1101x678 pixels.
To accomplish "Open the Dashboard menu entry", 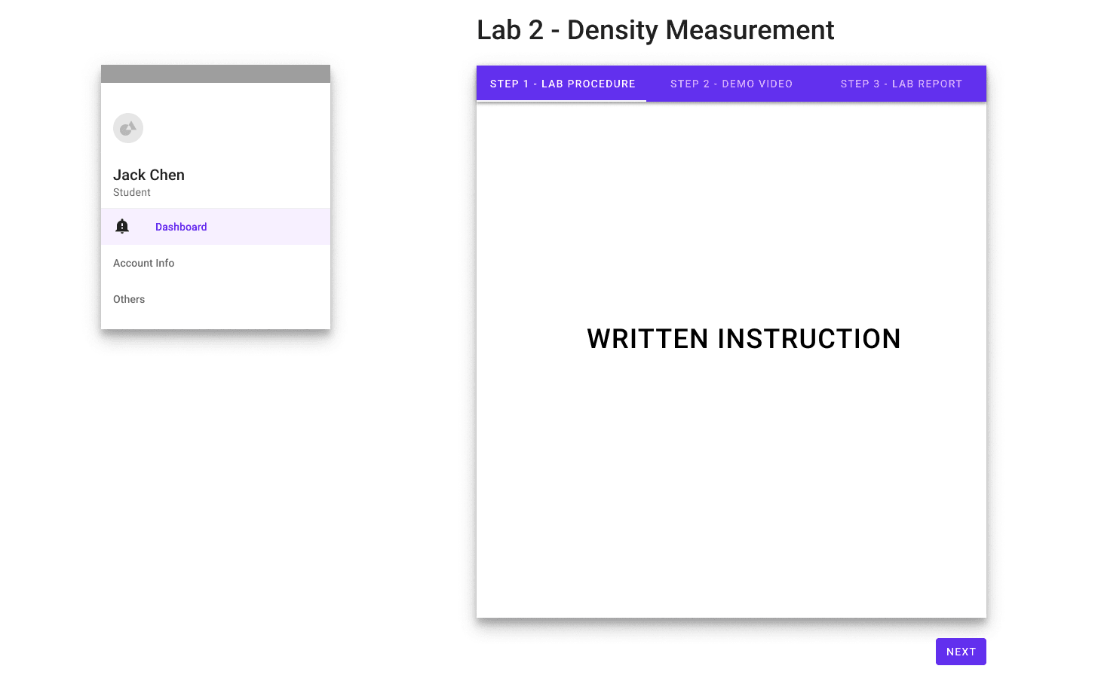I will tap(181, 227).
